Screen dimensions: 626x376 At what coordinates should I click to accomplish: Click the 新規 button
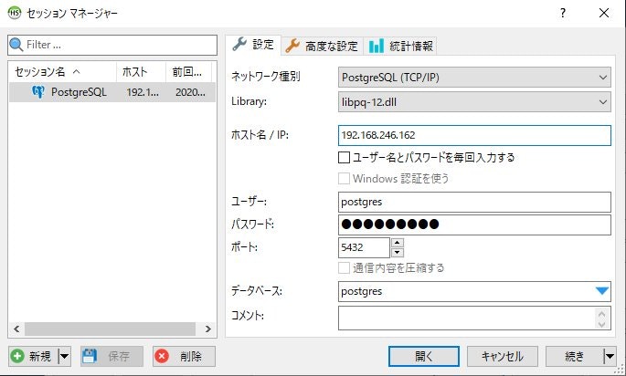click(34, 356)
